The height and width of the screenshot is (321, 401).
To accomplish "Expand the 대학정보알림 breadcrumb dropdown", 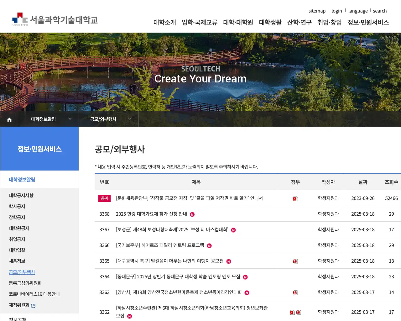I will tap(49, 119).
